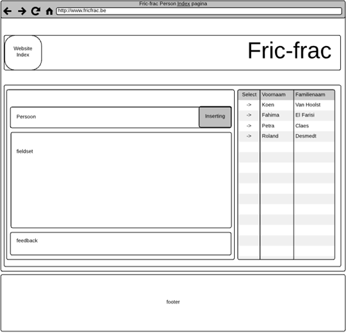Select Koen's row arrow

coord(249,105)
